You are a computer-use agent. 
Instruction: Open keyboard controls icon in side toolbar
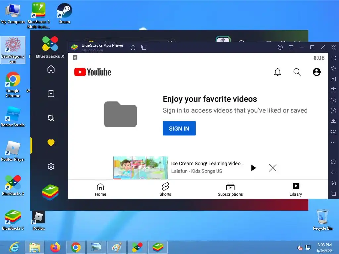(x=333, y=90)
